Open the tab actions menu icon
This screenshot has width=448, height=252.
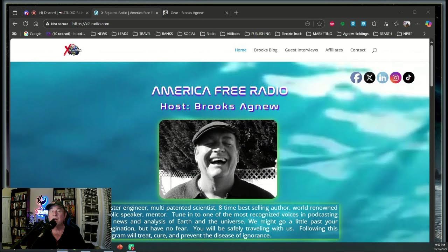(15, 13)
